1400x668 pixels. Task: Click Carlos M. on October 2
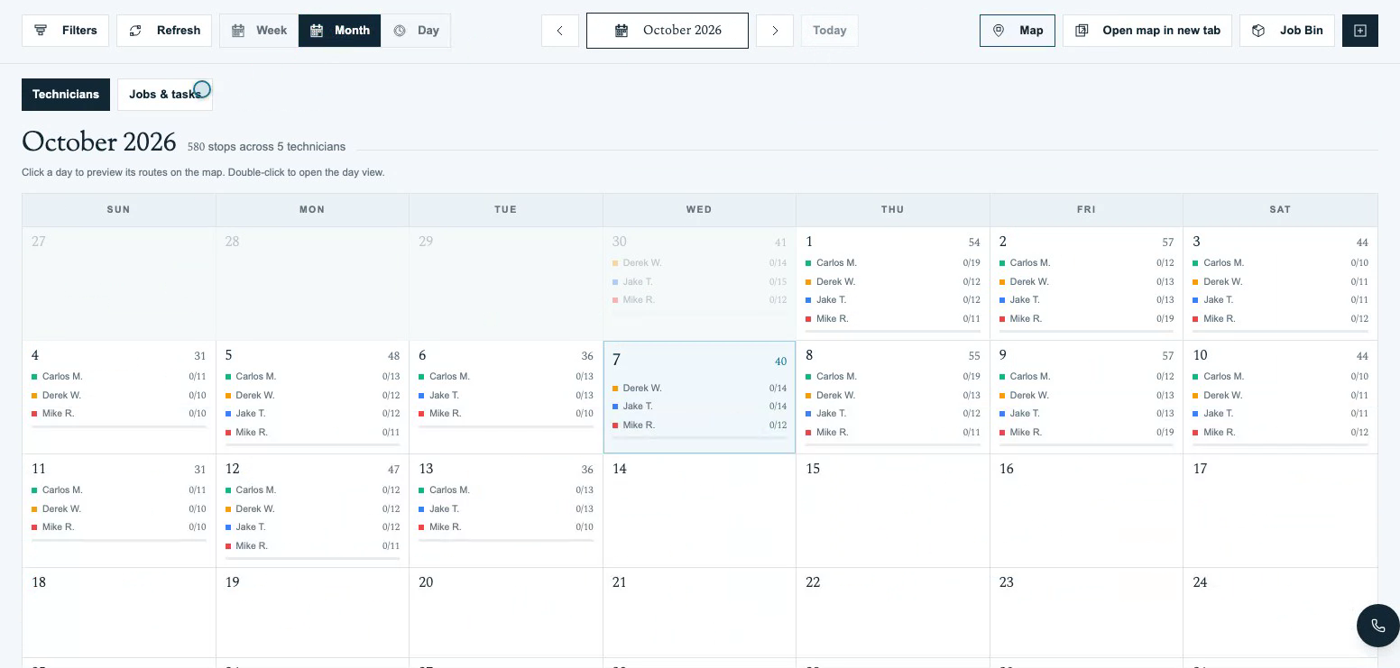[1086, 263]
